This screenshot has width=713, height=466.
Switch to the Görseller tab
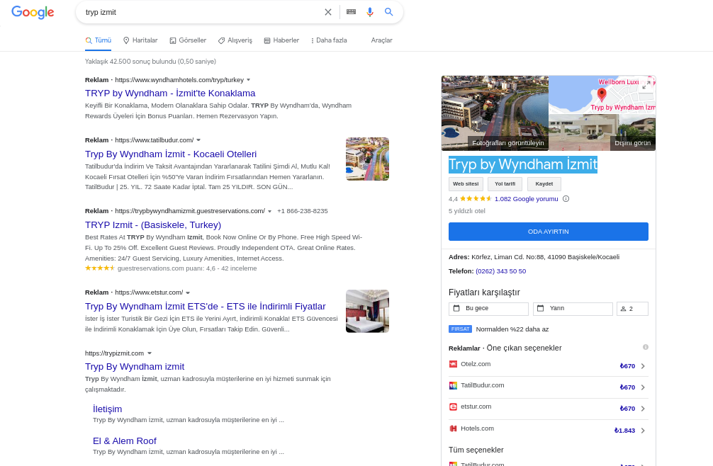coord(189,40)
